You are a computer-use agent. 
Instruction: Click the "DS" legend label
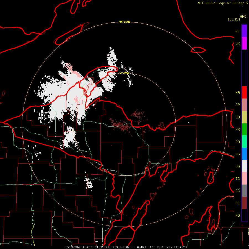[x=237, y=166]
